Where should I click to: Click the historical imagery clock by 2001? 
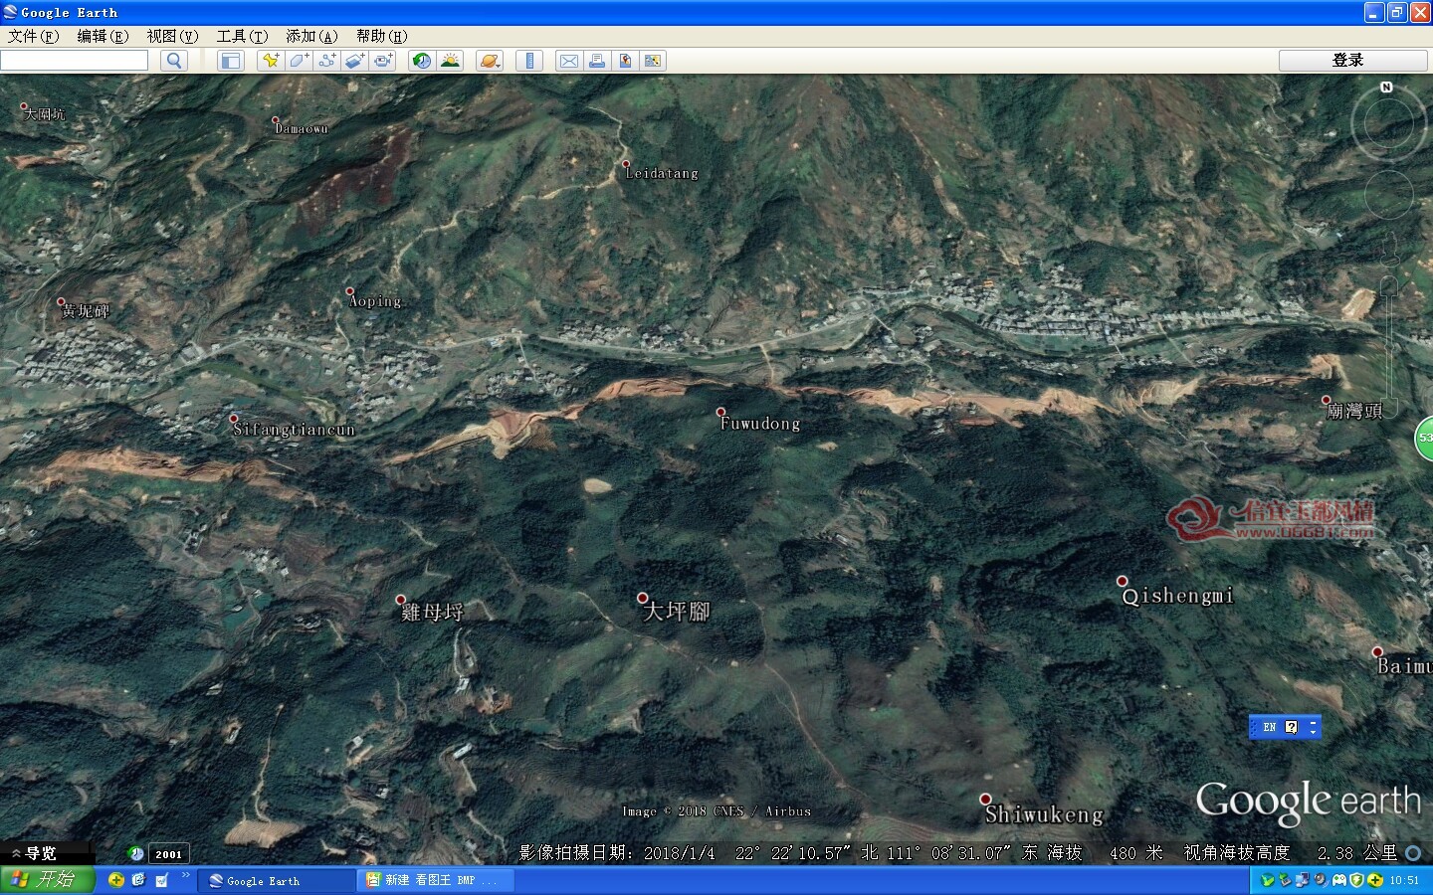point(136,853)
